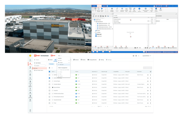Toggle select-all checkbox in processes header
Image resolution: width=183 pixels, height=118 pixels.
pos(49,72)
